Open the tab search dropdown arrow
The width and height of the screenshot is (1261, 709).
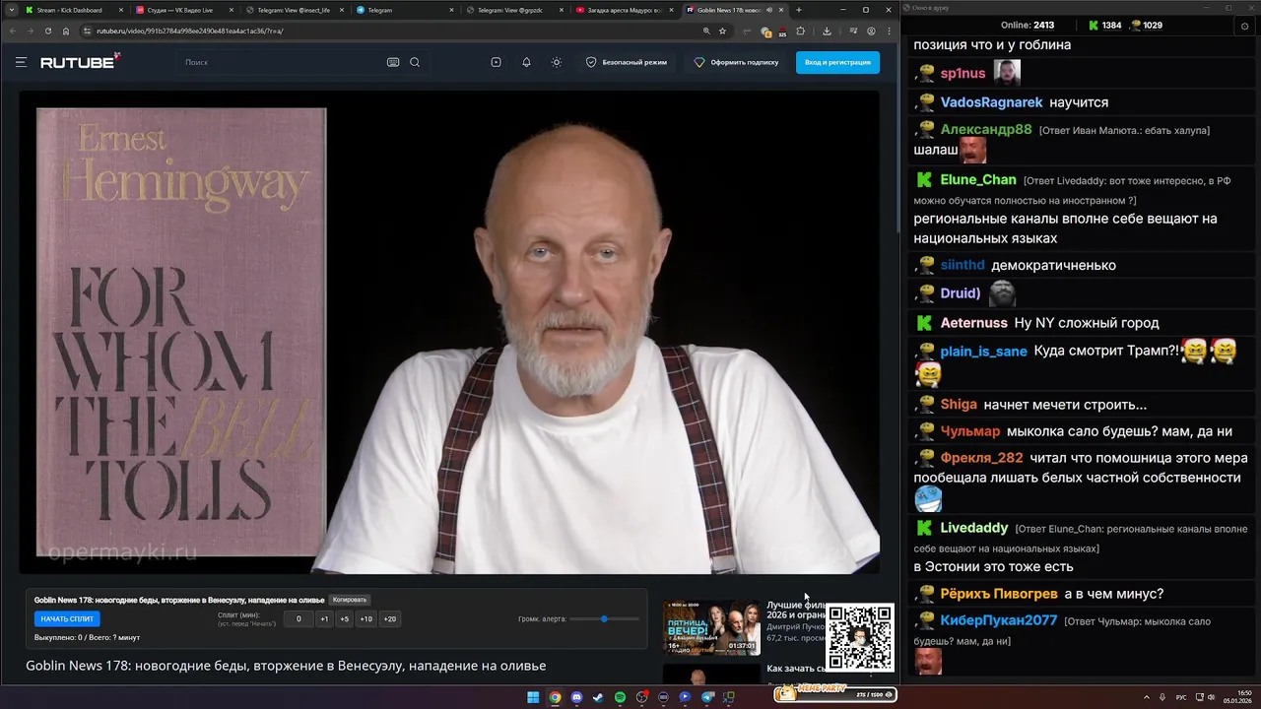(11, 10)
